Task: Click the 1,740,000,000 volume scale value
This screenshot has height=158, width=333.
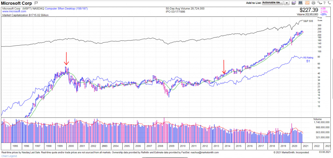Action: 321,122
